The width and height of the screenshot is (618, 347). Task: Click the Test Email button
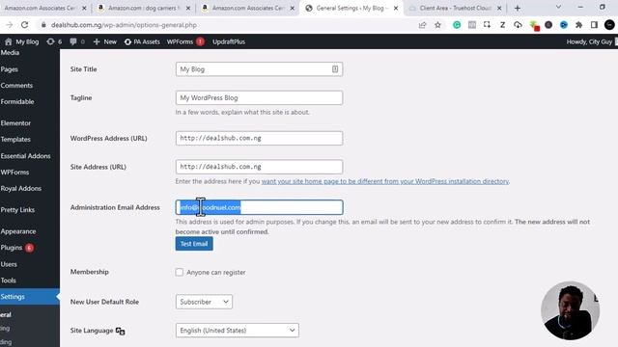click(x=194, y=244)
